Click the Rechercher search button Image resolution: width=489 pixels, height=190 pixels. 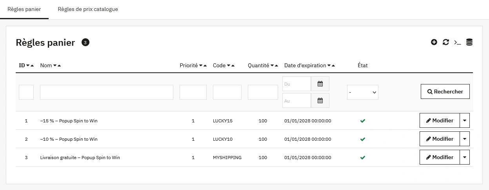pyautogui.click(x=445, y=91)
